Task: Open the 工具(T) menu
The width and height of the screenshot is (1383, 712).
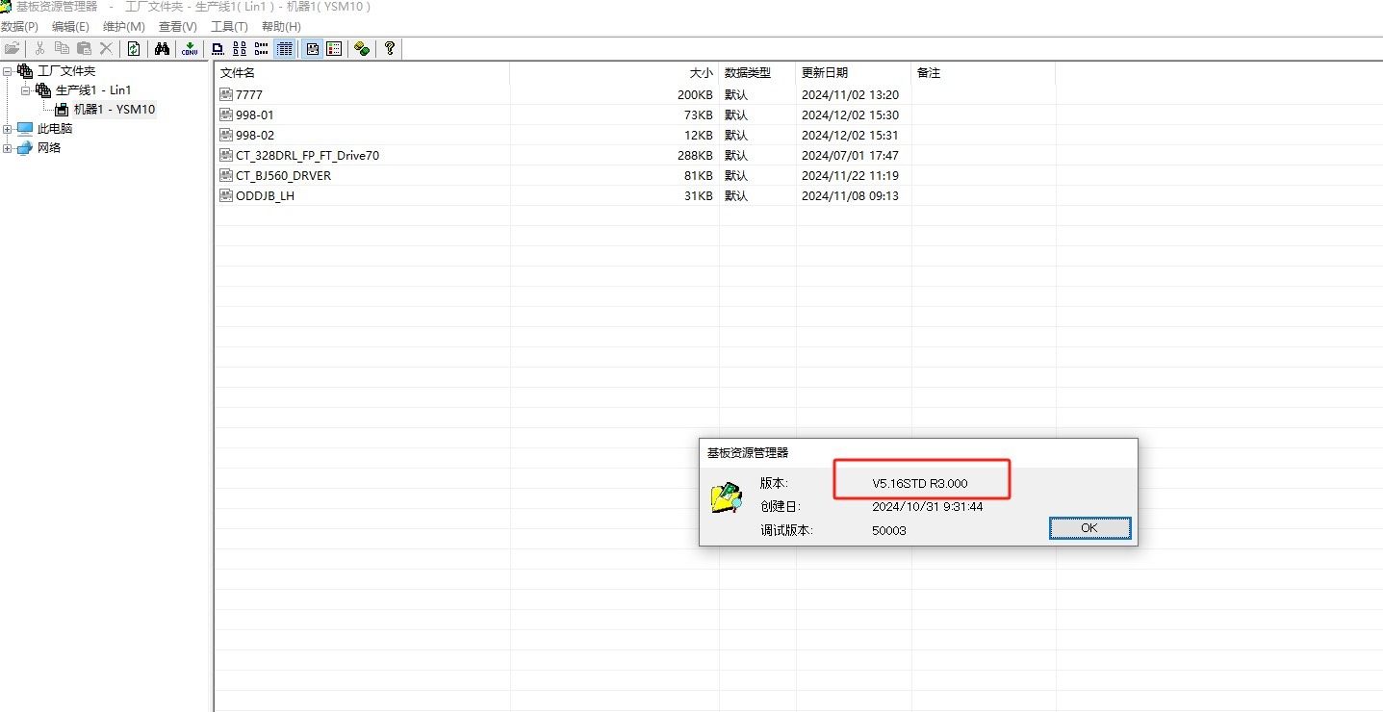Action: (229, 27)
